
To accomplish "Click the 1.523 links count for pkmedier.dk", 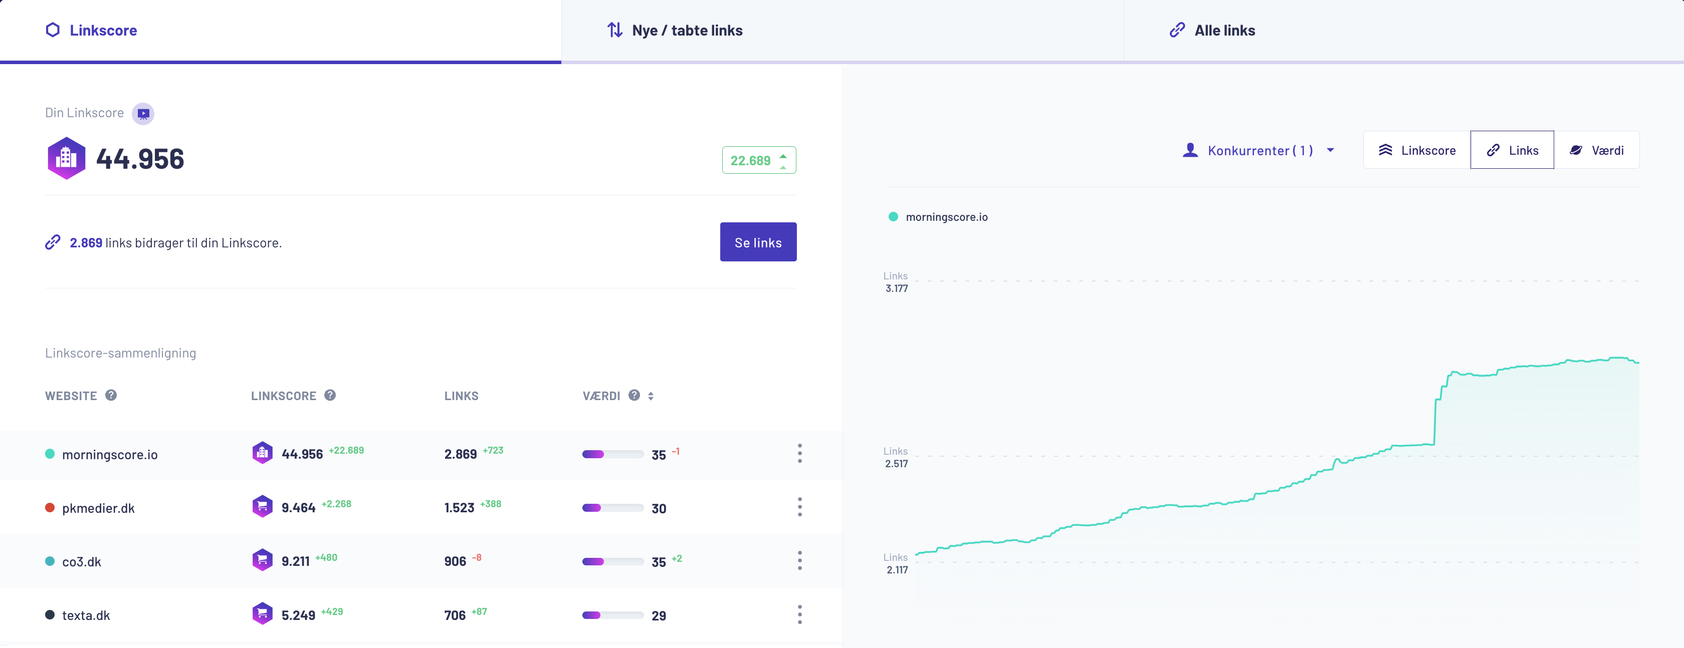I will point(459,508).
